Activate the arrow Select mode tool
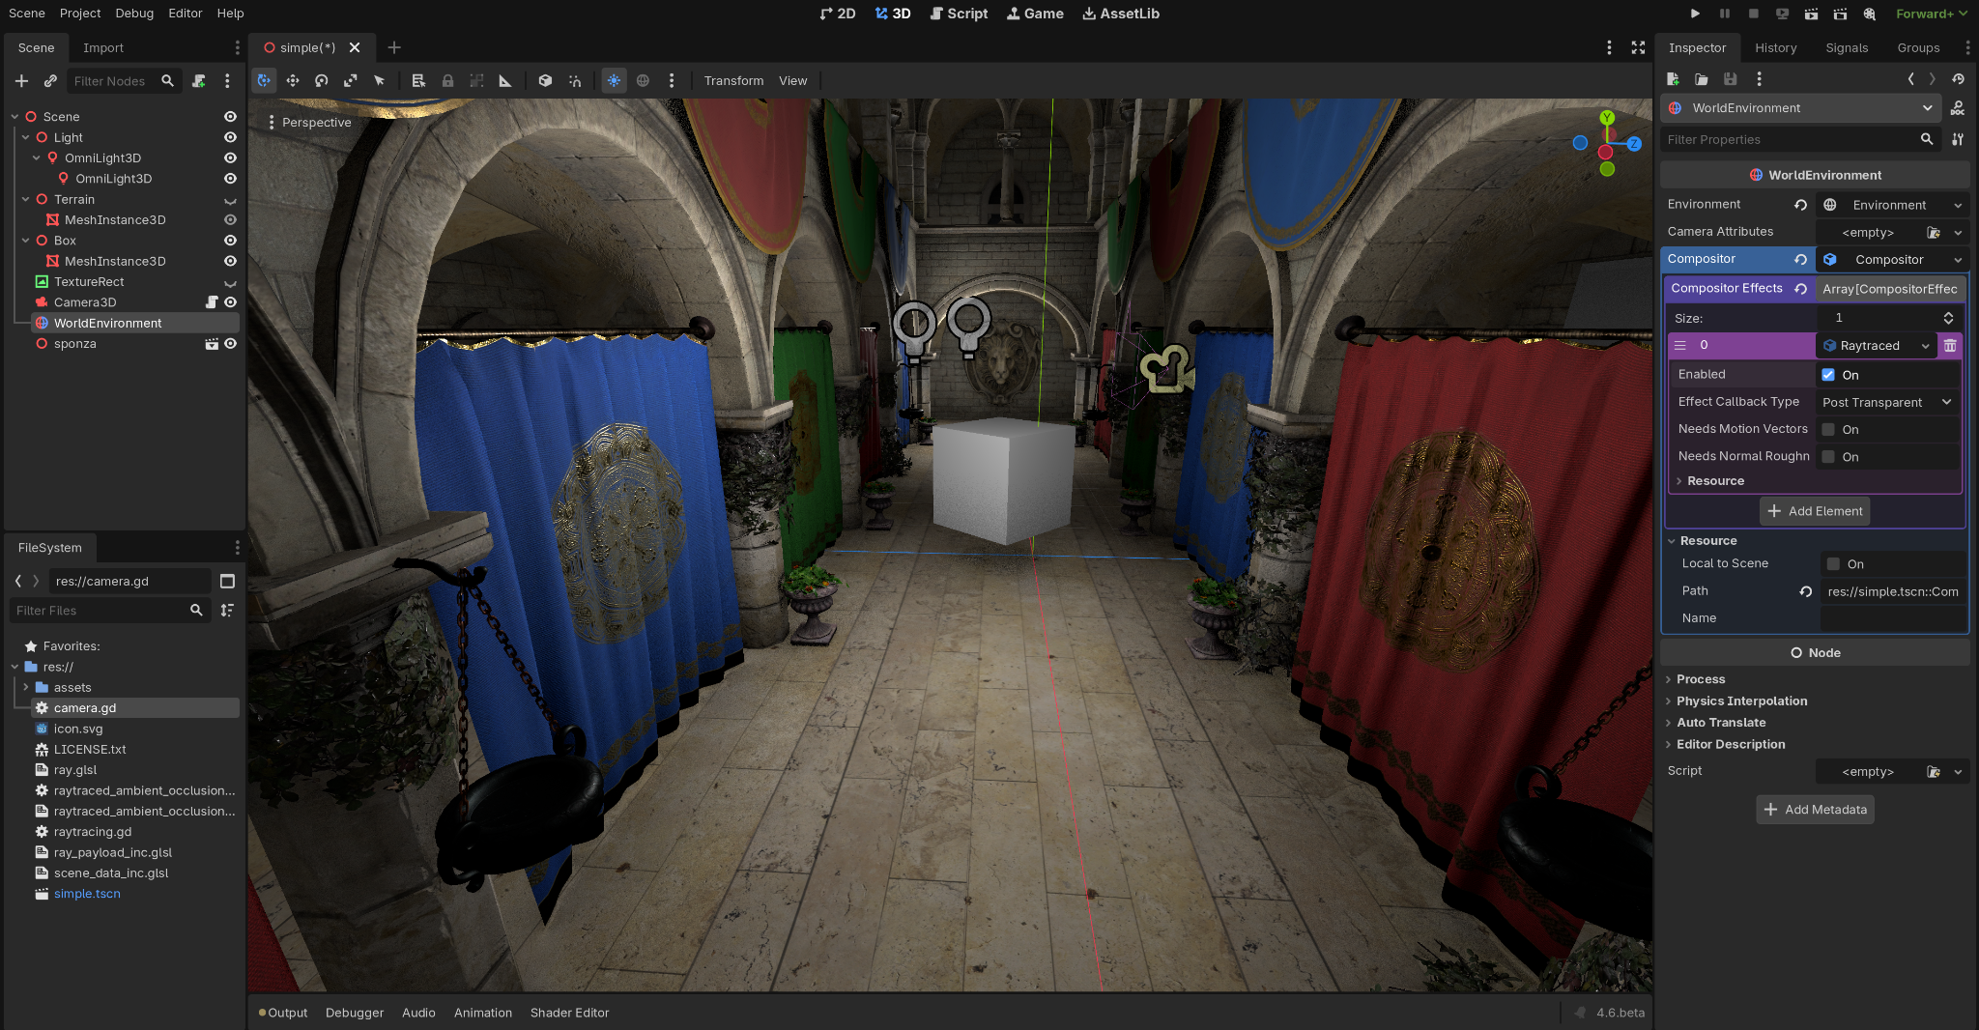The height and width of the screenshot is (1030, 1979). pyautogui.click(x=380, y=81)
